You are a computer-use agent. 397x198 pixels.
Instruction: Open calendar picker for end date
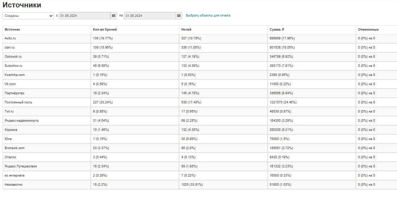pyautogui.click(x=179, y=15)
